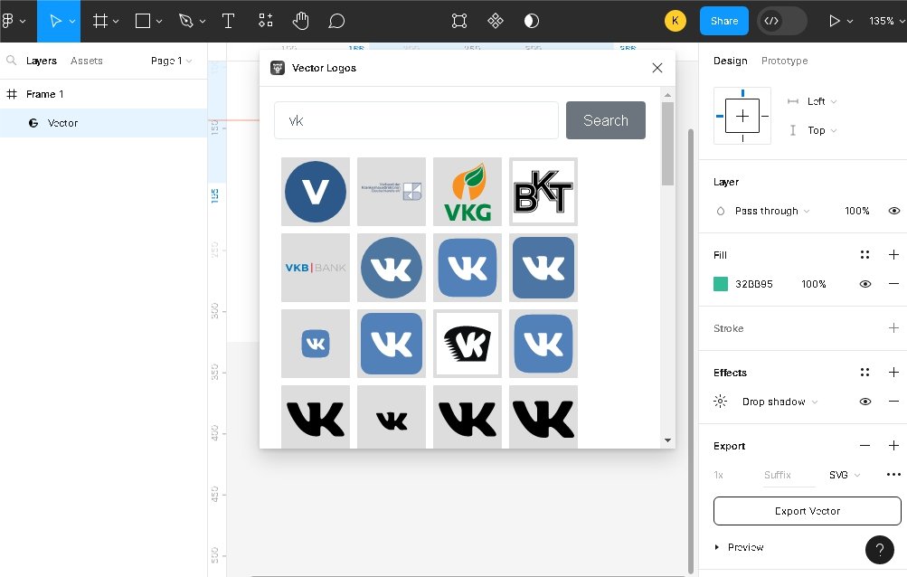This screenshot has width=907, height=577.
Task: Select the Pen tool
Action: click(186, 21)
